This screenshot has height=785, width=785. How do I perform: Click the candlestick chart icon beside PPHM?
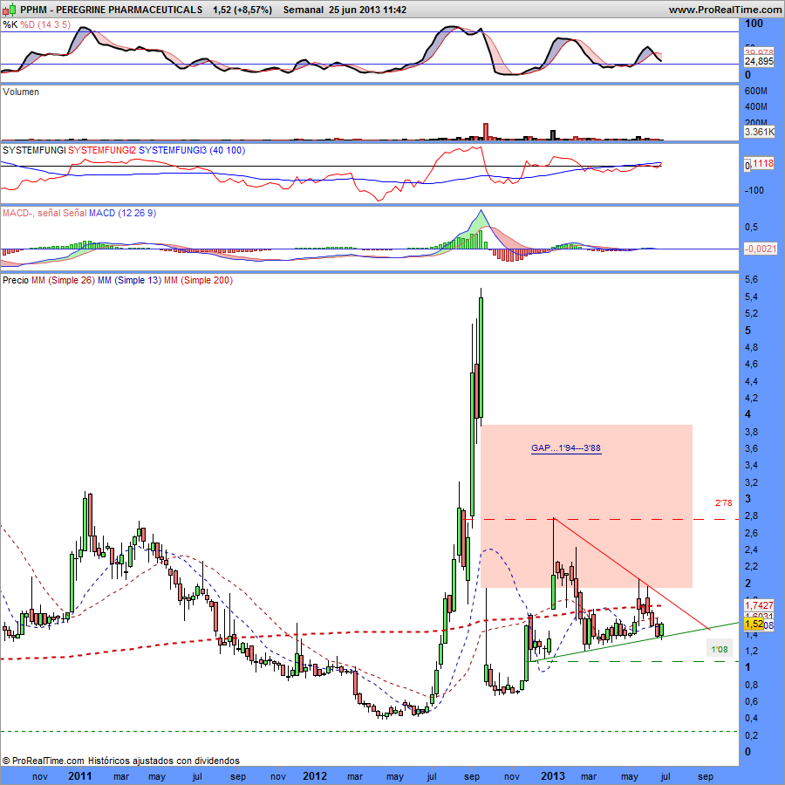coord(10,10)
